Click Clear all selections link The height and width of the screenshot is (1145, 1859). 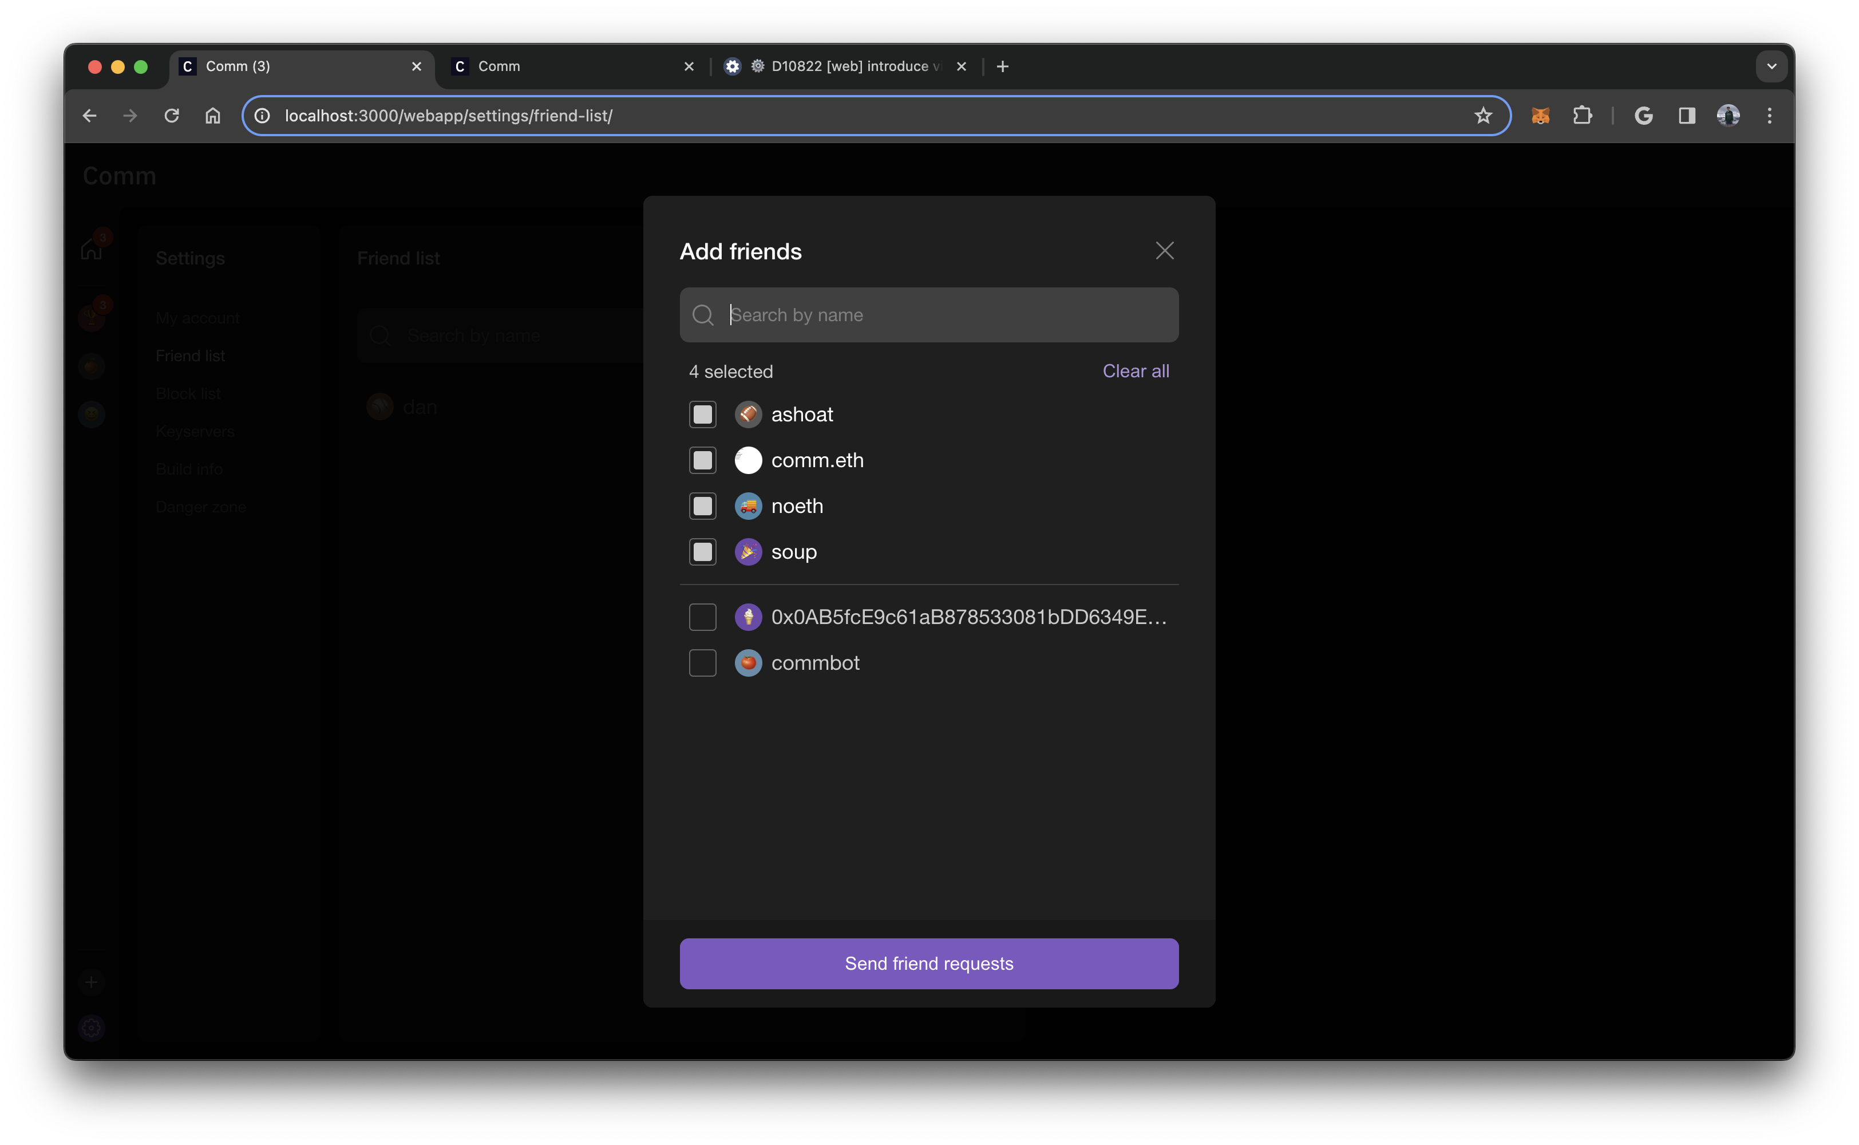1136,371
